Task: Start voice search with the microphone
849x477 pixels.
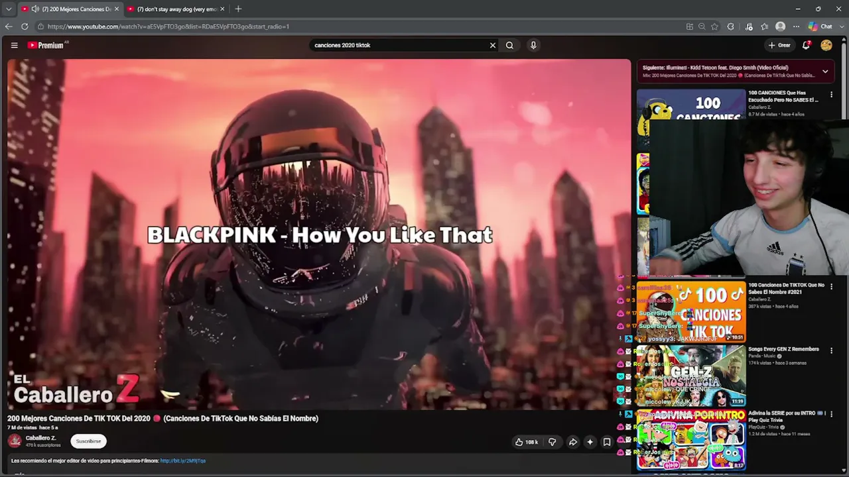Action: click(533, 45)
